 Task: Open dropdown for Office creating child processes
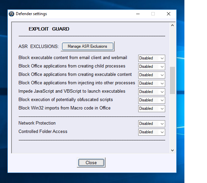pos(152,66)
